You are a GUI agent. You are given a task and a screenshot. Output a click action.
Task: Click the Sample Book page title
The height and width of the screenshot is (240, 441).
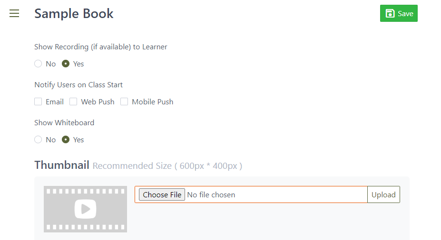74,13
